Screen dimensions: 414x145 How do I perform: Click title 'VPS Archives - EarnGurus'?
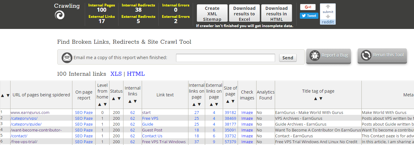299,119
